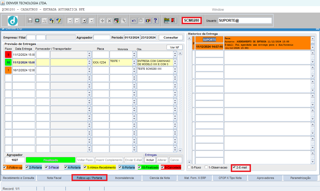320x191 pixels.
Task: Click the Save diskette icon in toolbar
Action: (30, 21)
